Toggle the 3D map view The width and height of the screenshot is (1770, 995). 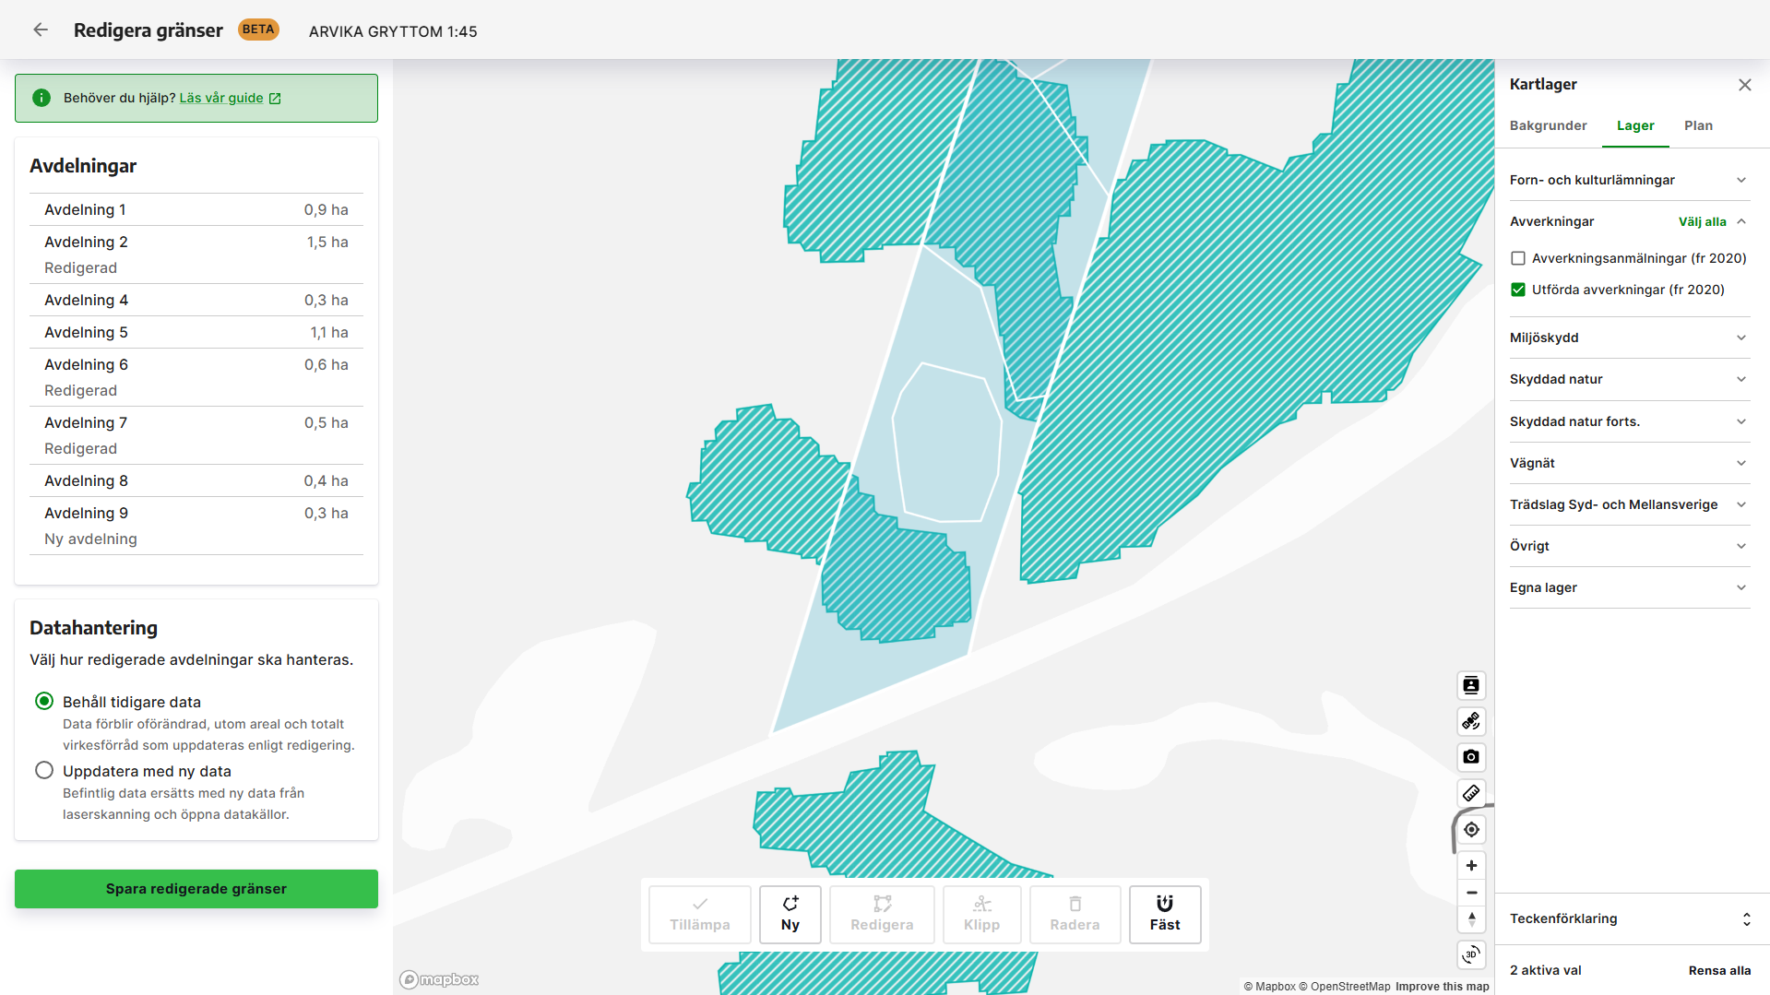tap(1471, 954)
